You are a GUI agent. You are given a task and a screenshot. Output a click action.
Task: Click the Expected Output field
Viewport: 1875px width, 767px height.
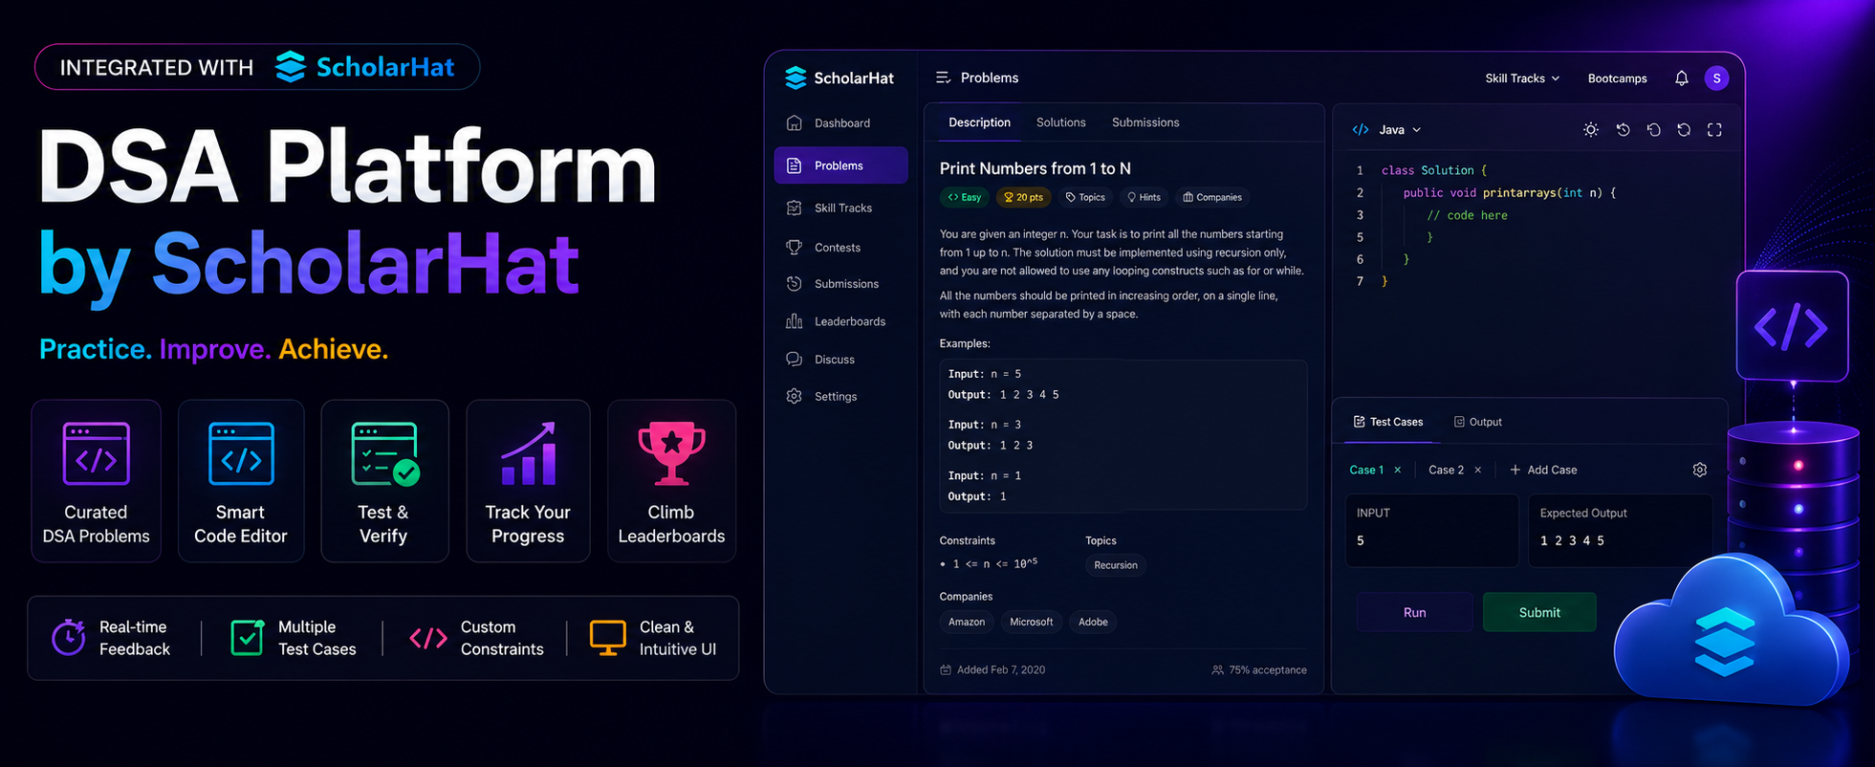1620,530
